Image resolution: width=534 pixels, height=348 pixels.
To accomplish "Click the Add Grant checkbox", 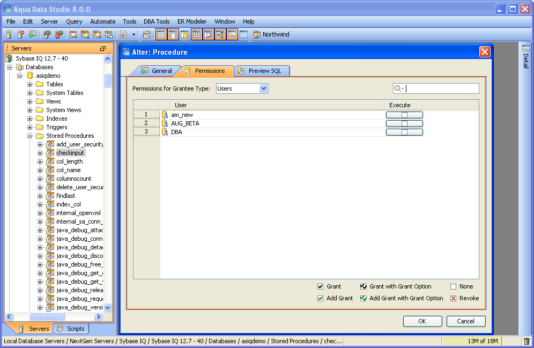I will [320, 298].
